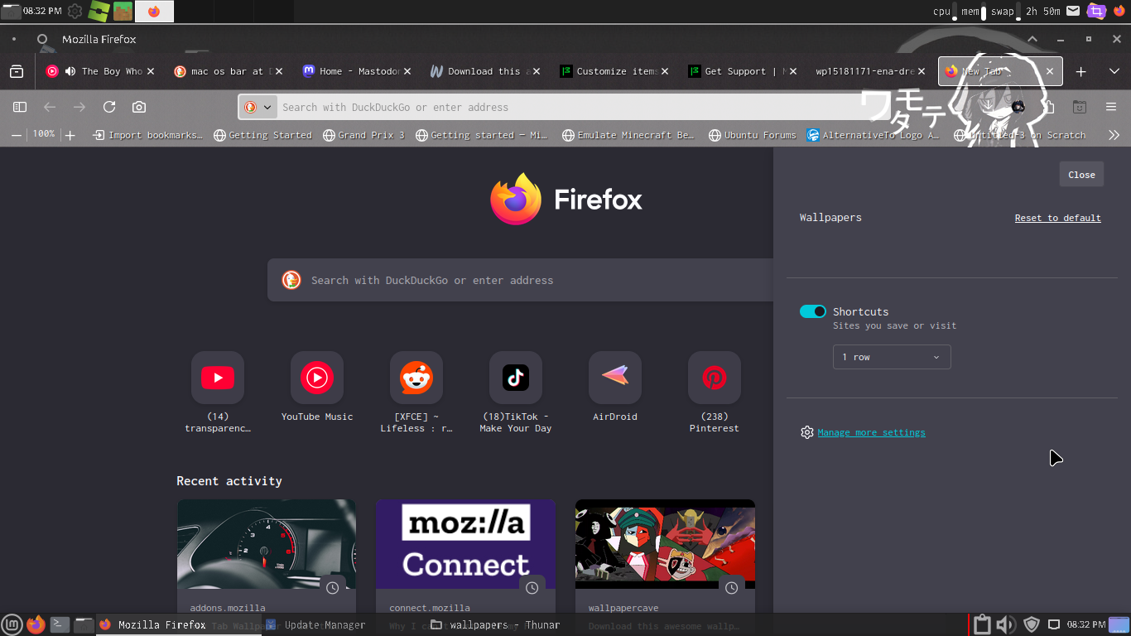Switch to the mac os bar tab
Screen dimensions: 1131x636
pos(228,71)
